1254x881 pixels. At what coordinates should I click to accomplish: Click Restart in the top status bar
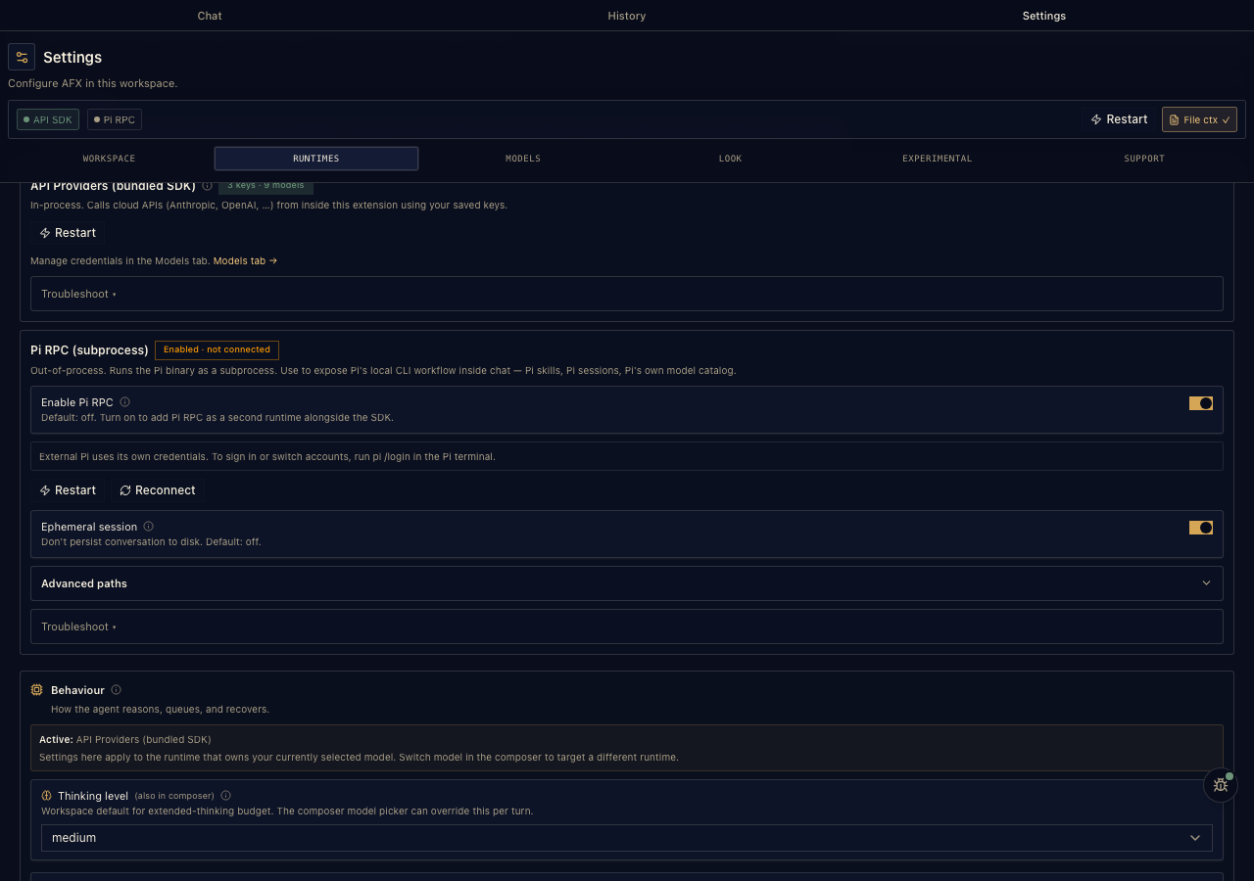(1119, 119)
